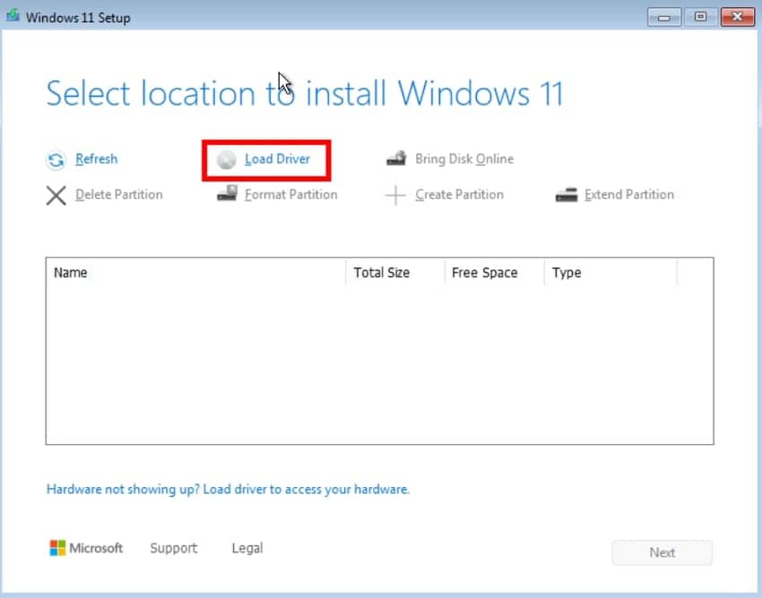Choose the Delete Partition option
The height and width of the screenshot is (598, 762).
tap(119, 194)
